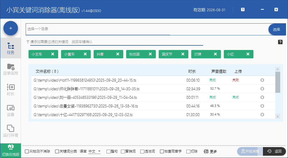
Task: Expand the 更多 options
Action: 210,151
